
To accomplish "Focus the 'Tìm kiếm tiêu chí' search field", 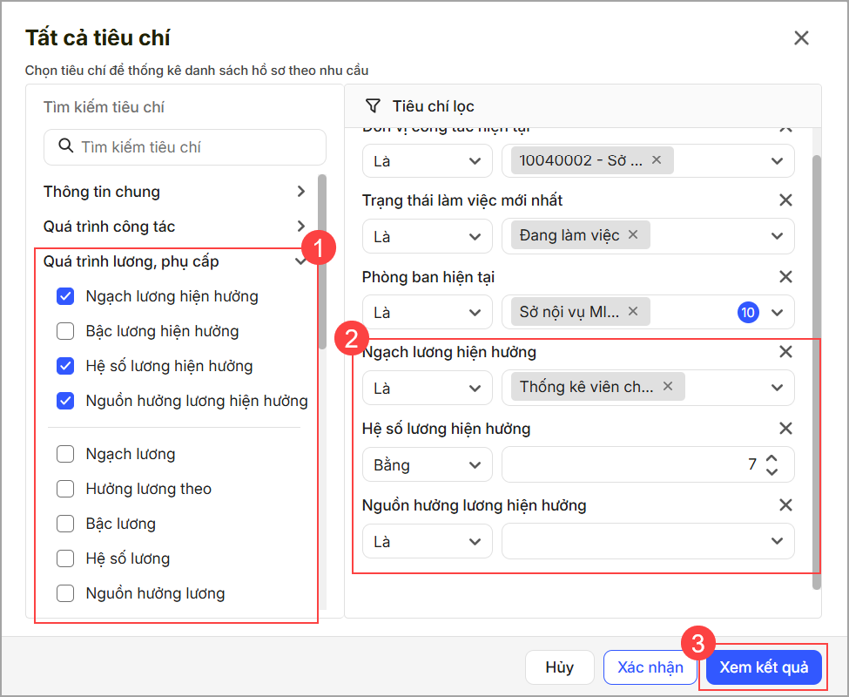I will [x=197, y=147].
